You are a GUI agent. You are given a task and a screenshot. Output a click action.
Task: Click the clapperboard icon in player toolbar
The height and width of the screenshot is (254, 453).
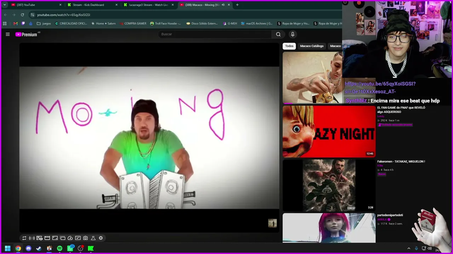(47, 238)
